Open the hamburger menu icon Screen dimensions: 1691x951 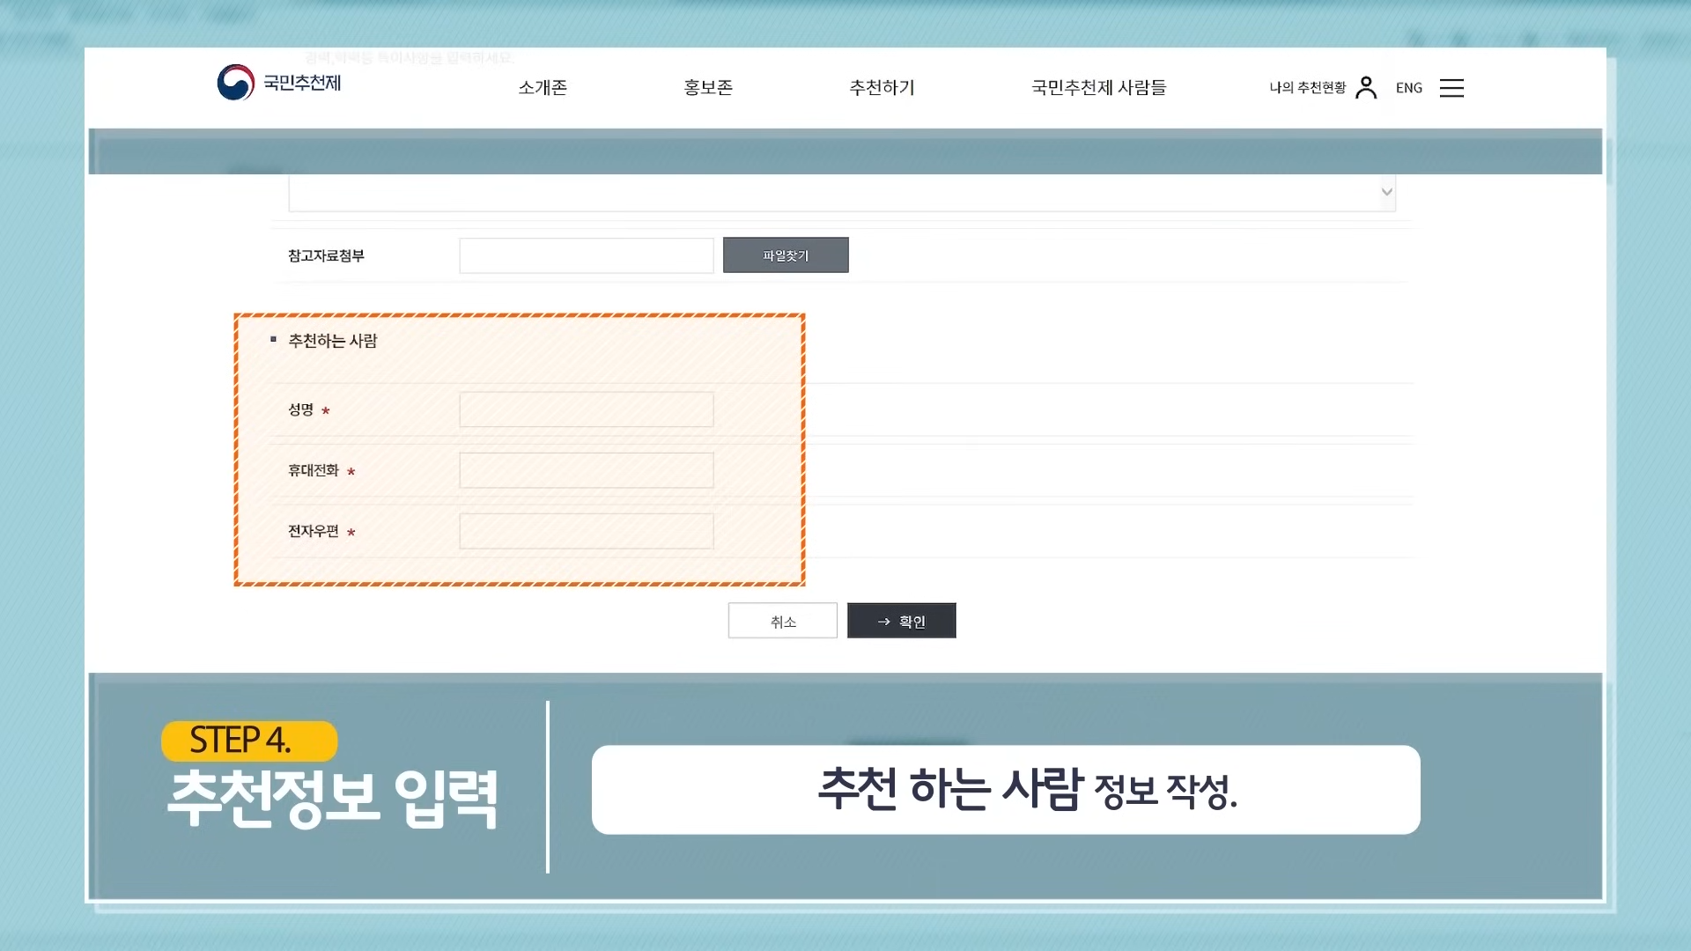(1451, 88)
